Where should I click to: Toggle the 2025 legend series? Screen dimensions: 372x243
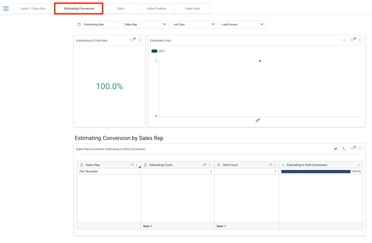click(x=158, y=51)
